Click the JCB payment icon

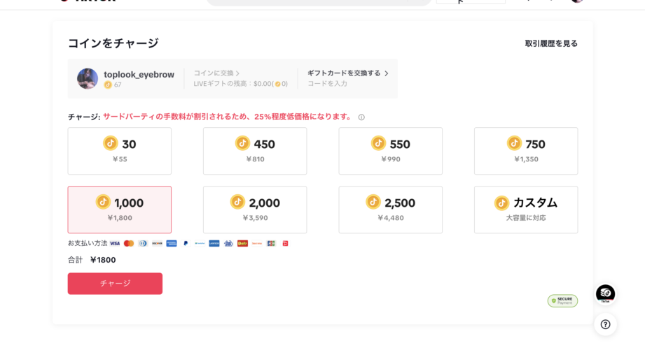(271, 243)
